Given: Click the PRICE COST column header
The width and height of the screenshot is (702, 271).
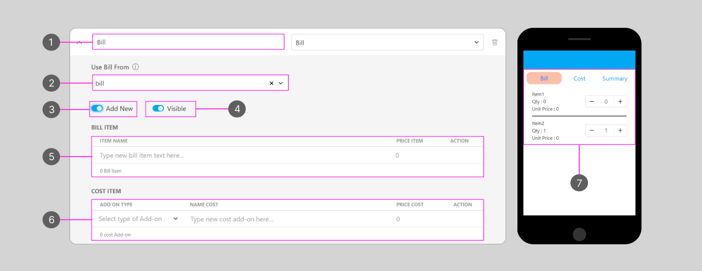Looking at the screenshot, I should [x=410, y=205].
